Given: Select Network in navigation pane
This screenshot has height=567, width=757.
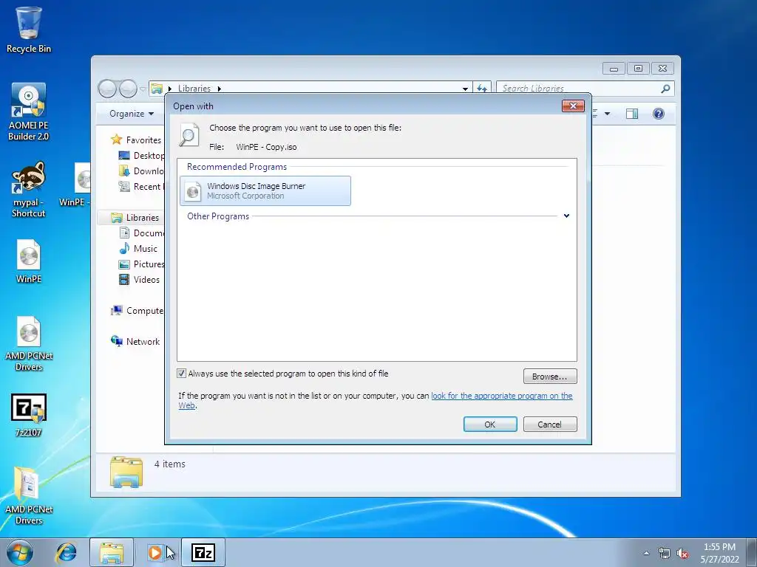Looking at the screenshot, I should point(136,341).
